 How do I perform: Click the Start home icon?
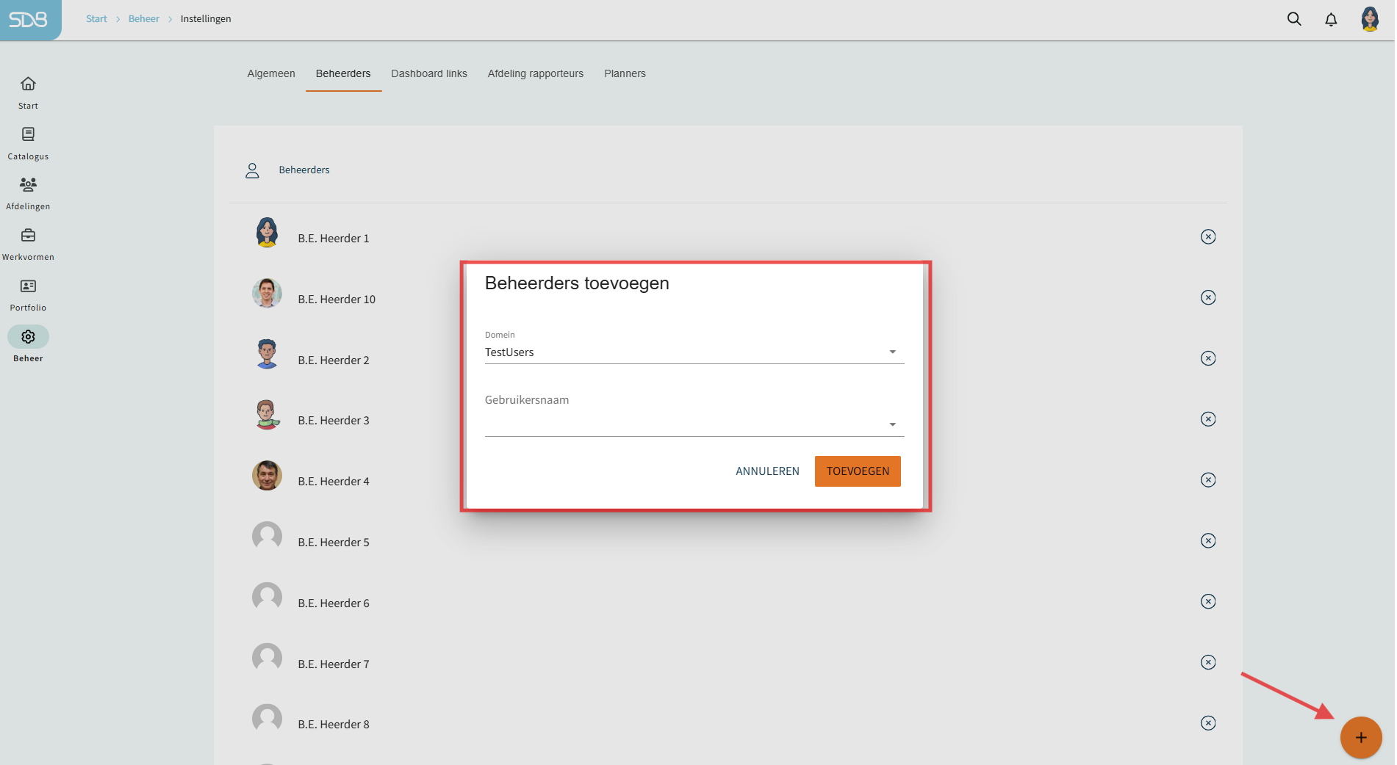(28, 84)
